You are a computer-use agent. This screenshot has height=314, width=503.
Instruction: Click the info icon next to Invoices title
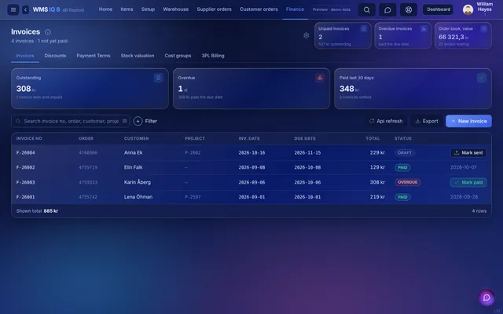[x=48, y=31]
